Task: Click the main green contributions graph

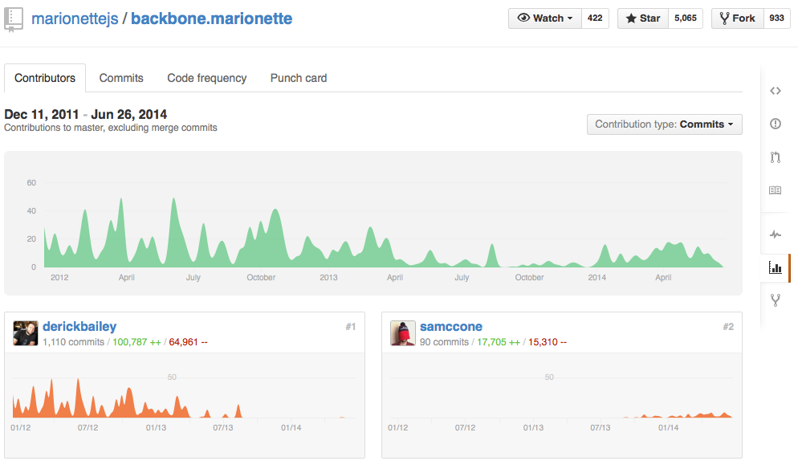Action: pyautogui.click(x=373, y=223)
